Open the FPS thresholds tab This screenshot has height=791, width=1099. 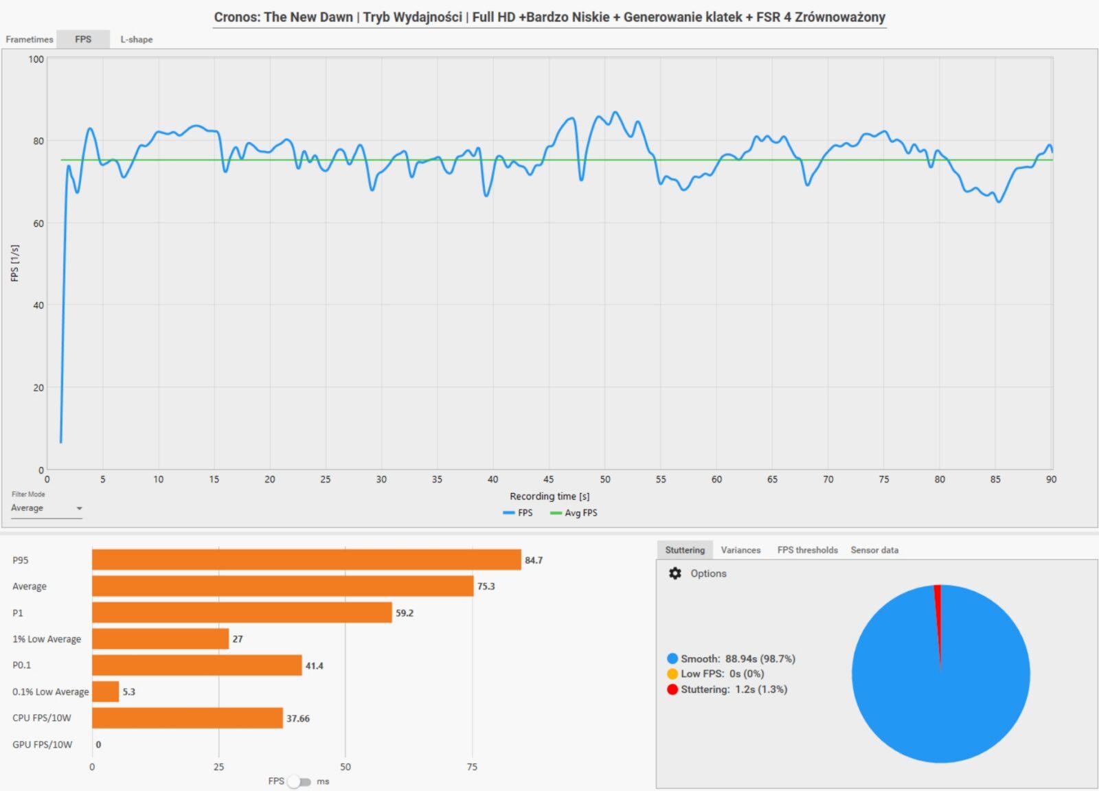point(807,550)
